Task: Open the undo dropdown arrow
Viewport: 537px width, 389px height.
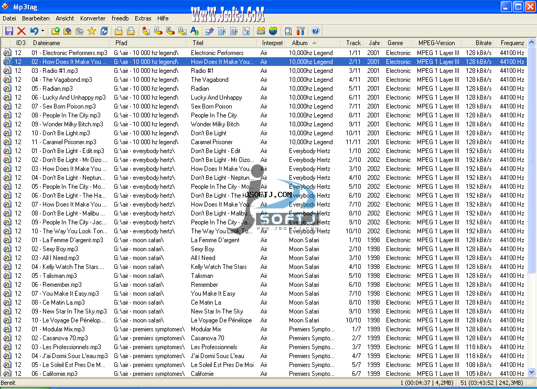Action: tap(42, 31)
